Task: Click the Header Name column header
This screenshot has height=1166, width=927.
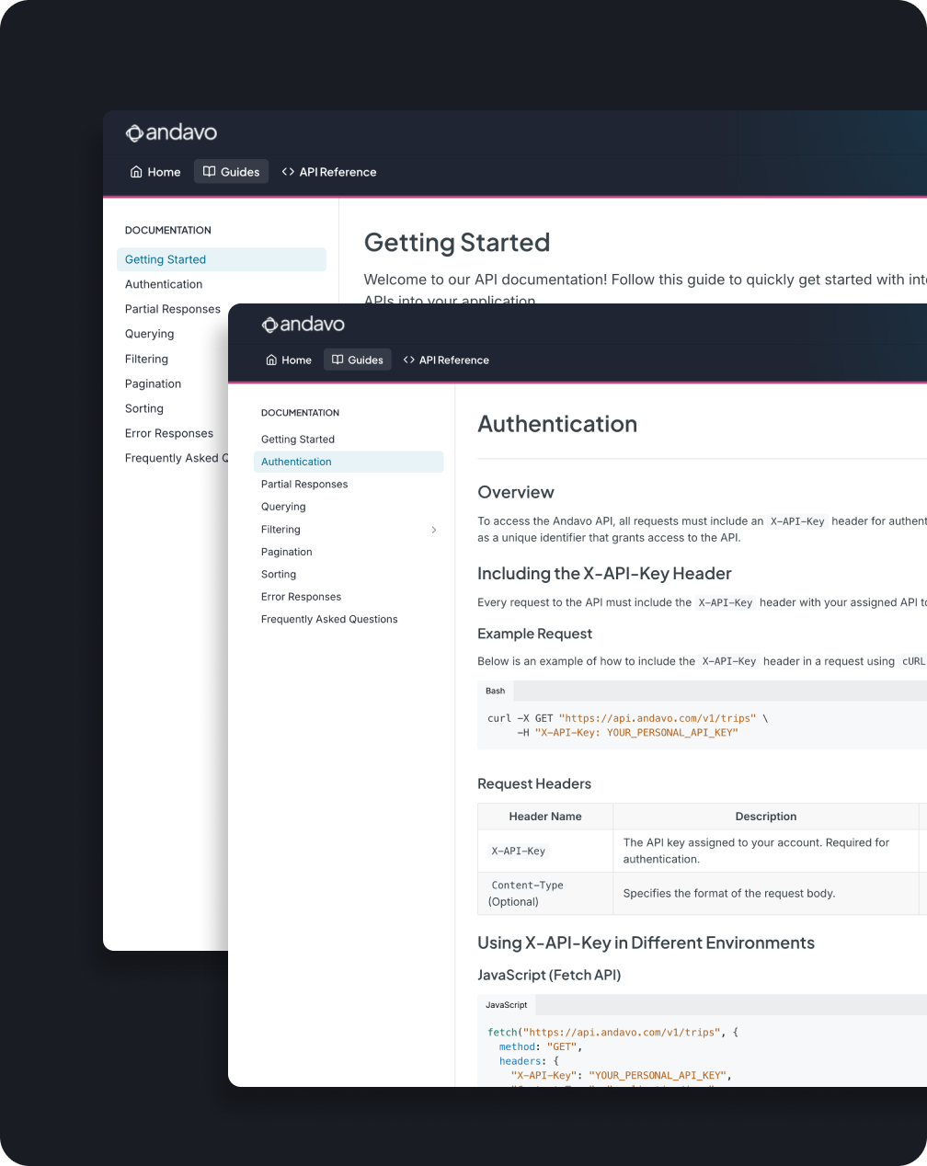Action: point(545,817)
